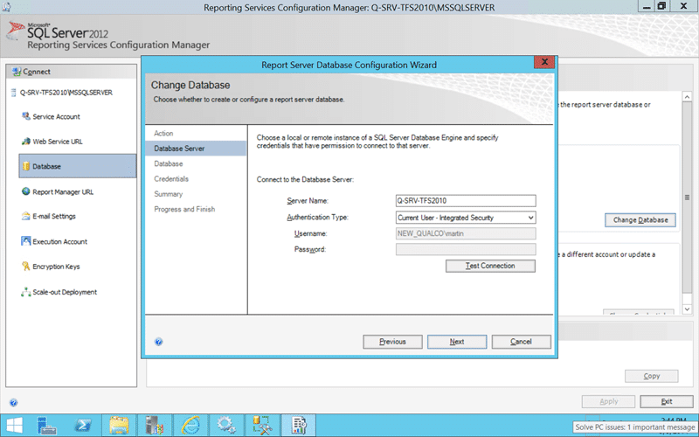Image resolution: width=699 pixels, height=437 pixels.
Task: Click into the Server Name field
Action: (466, 201)
